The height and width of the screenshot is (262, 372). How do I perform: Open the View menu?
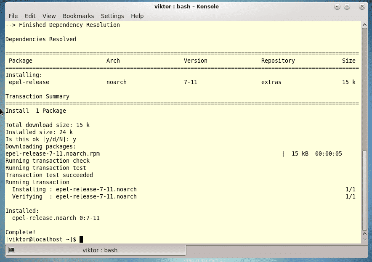pos(49,16)
